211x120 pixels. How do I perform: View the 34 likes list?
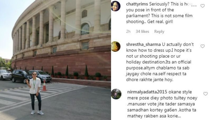[142, 32]
